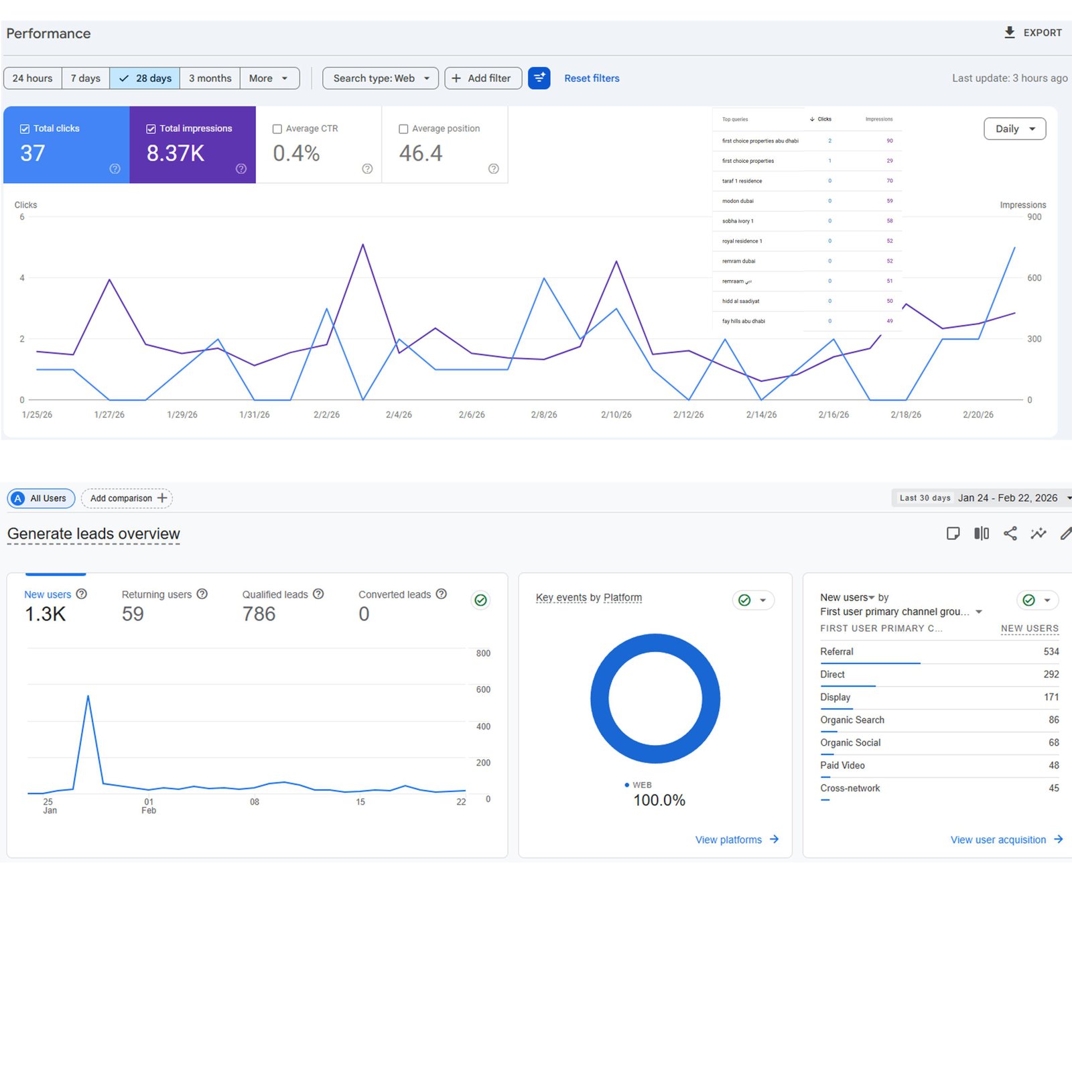Image resolution: width=1072 pixels, height=1072 pixels.
Task: Open the Daily granularity dropdown
Action: click(1014, 129)
